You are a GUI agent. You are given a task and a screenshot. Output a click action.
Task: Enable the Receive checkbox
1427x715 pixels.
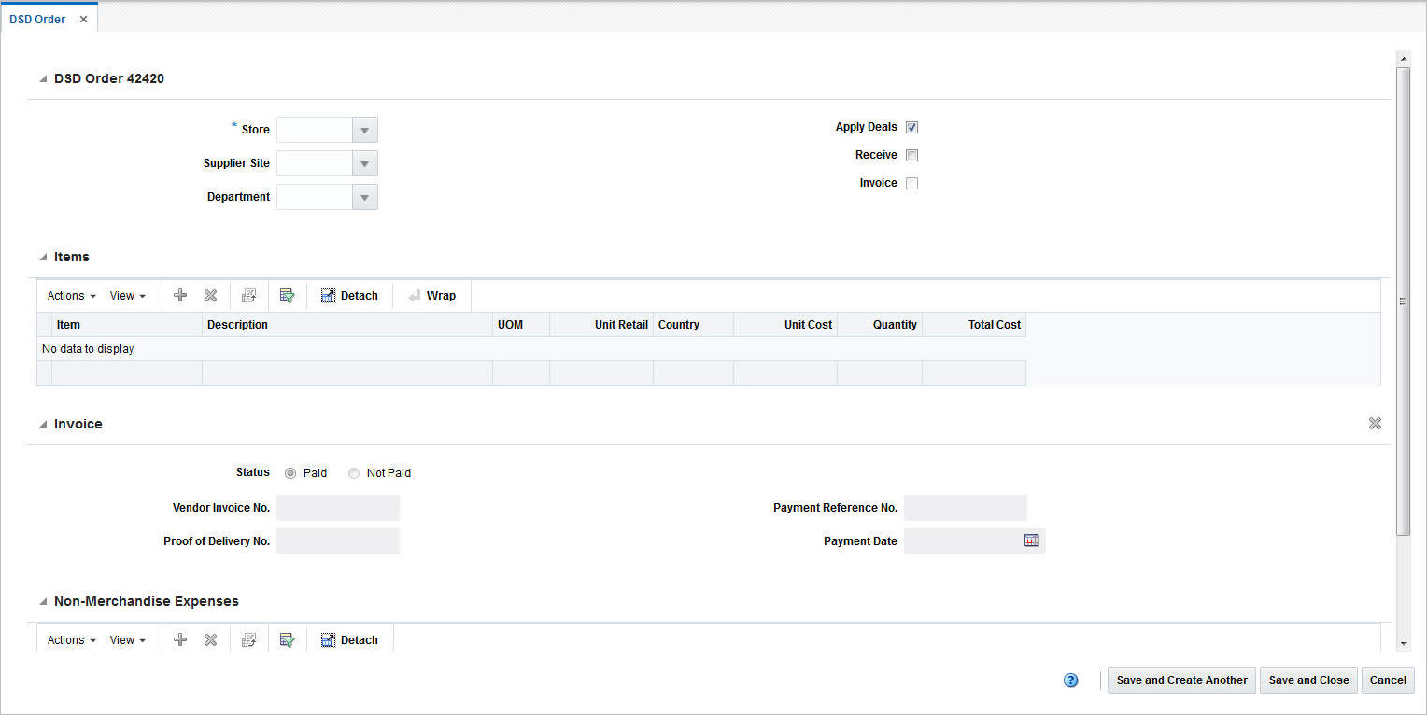pos(911,155)
